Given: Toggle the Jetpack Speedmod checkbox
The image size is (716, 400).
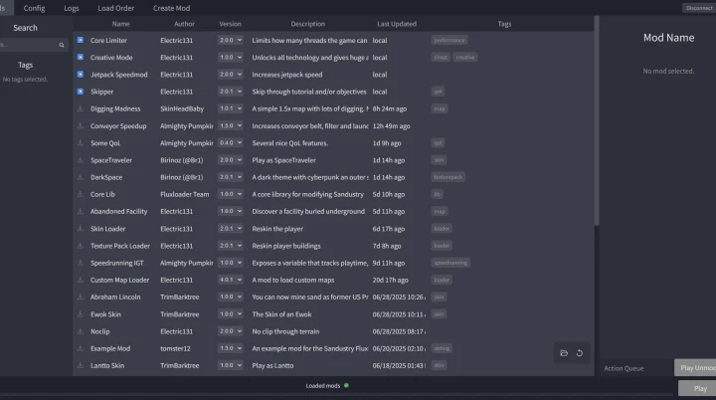Looking at the screenshot, I should (81, 74).
